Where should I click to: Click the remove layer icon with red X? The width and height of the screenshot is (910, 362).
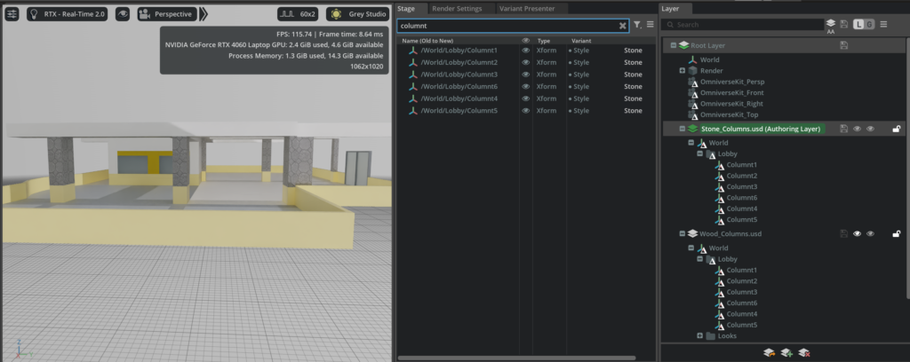point(803,353)
